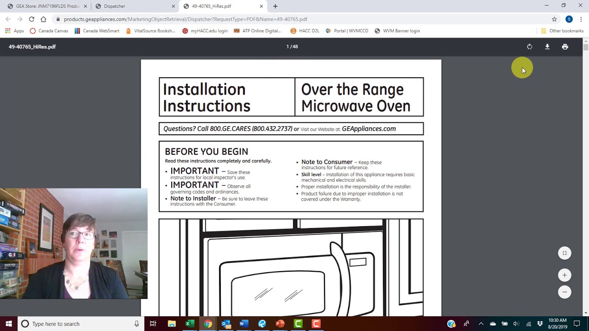Click the BEFORE YOU BEGIN heading
Image resolution: width=589 pixels, height=331 pixels.
point(206,152)
